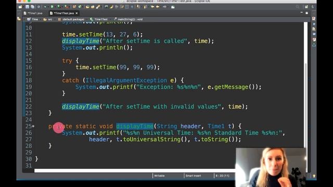Click the External Tools run icon
This screenshot has width=333, height=187.
click(x=66, y=7)
